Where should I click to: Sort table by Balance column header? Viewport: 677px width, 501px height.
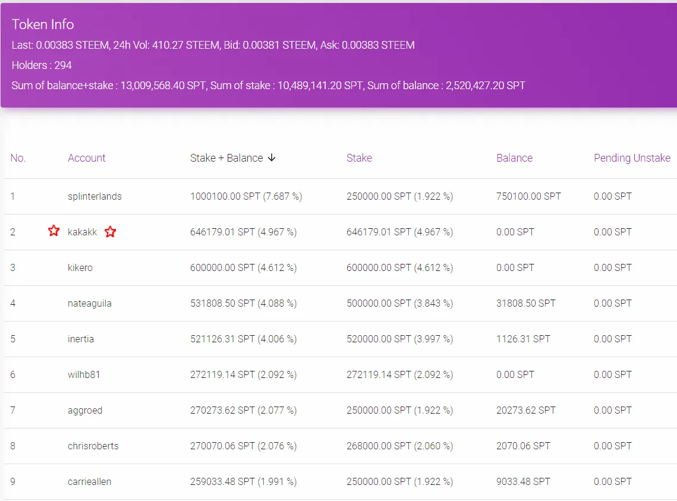pos(514,158)
